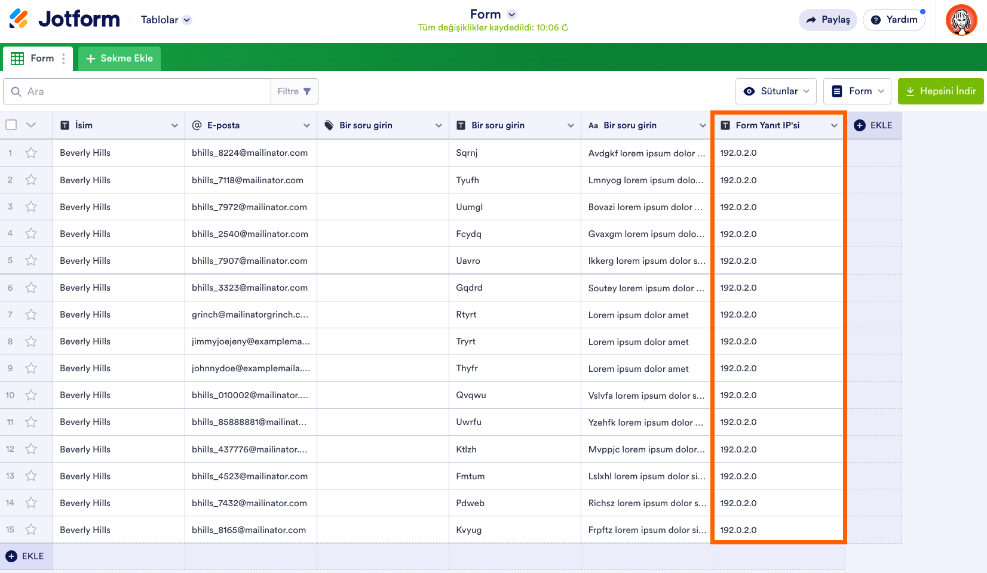987x573 pixels.
Task: Open the user avatar profile menu
Action: pos(961,20)
